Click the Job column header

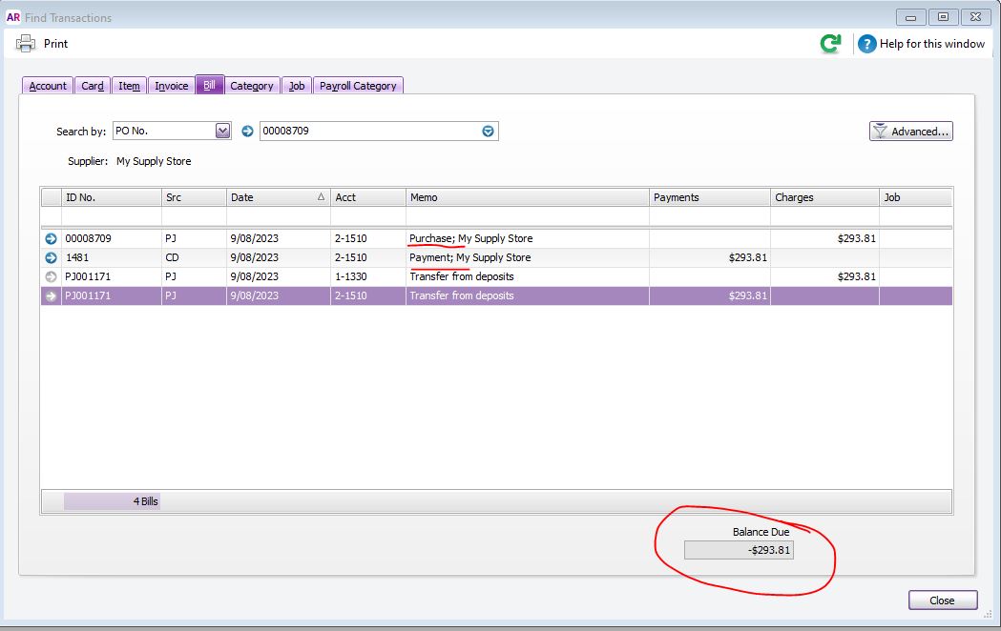click(915, 197)
